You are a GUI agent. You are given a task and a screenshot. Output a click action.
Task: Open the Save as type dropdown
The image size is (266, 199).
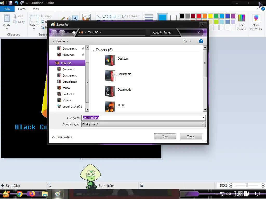143,124
